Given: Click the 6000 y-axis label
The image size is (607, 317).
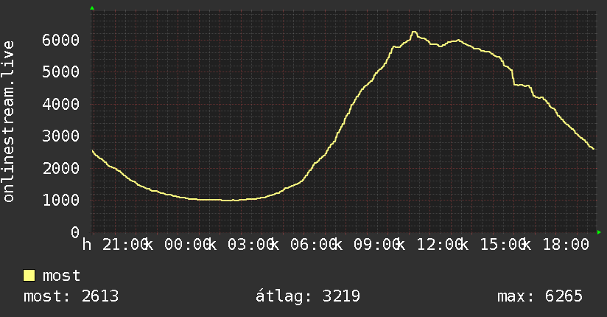Looking at the screenshot, I should click(x=61, y=40).
